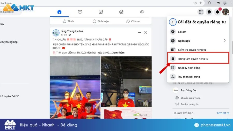The height and width of the screenshot is (131, 233).
Task: Open Ngôn ngữ language entry
Action: (198, 41)
